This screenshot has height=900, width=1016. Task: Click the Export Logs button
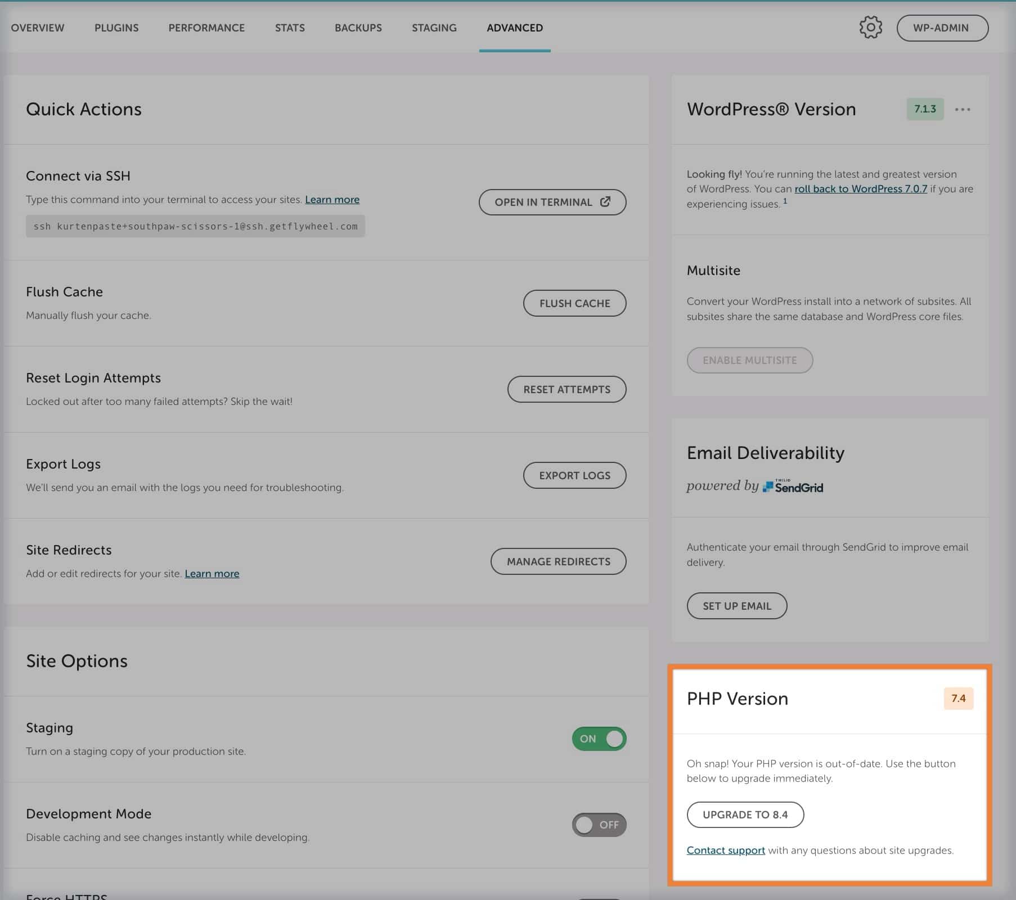tap(574, 475)
